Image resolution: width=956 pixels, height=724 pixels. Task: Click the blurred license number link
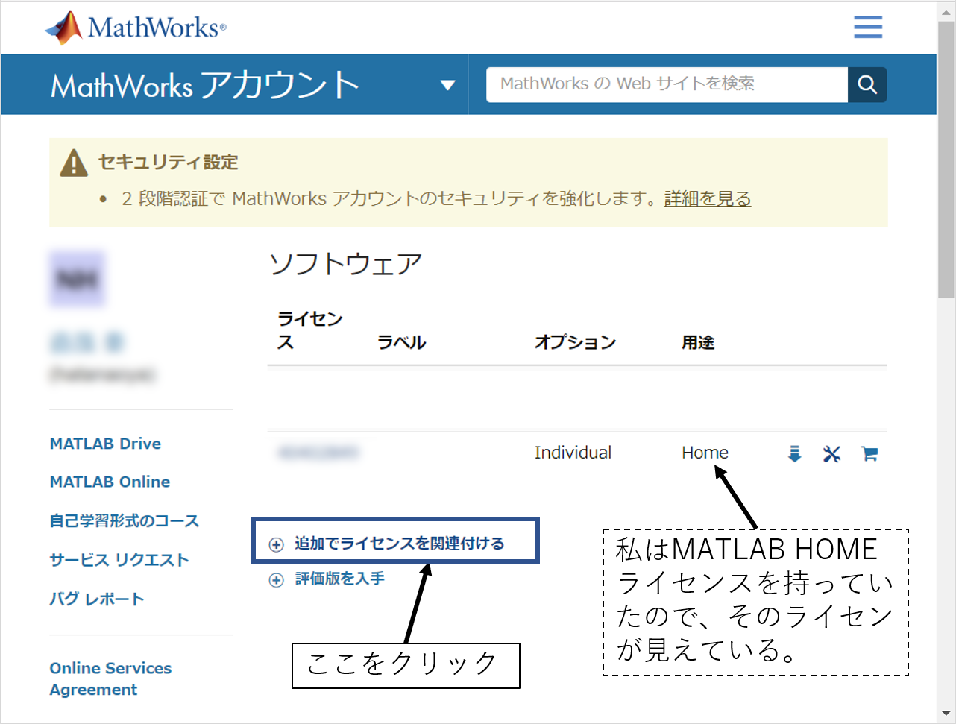coord(318,453)
